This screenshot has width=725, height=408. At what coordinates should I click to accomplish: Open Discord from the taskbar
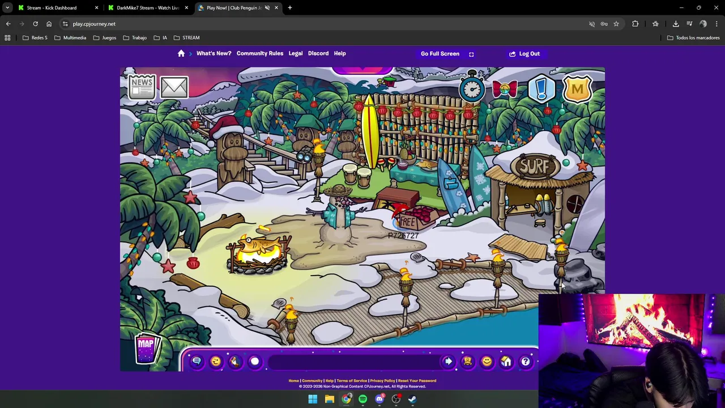379,399
